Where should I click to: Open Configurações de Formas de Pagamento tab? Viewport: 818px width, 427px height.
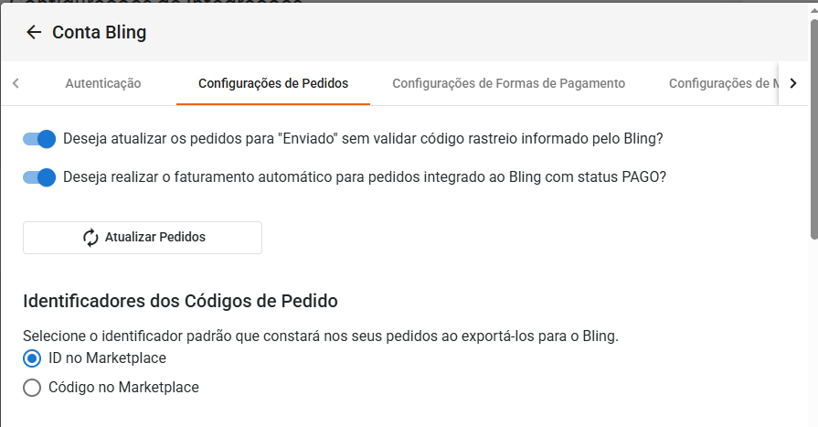click(x=509, y=83)
